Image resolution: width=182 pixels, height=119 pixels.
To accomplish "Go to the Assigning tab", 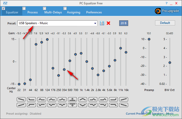I will [x=74, y=12].
